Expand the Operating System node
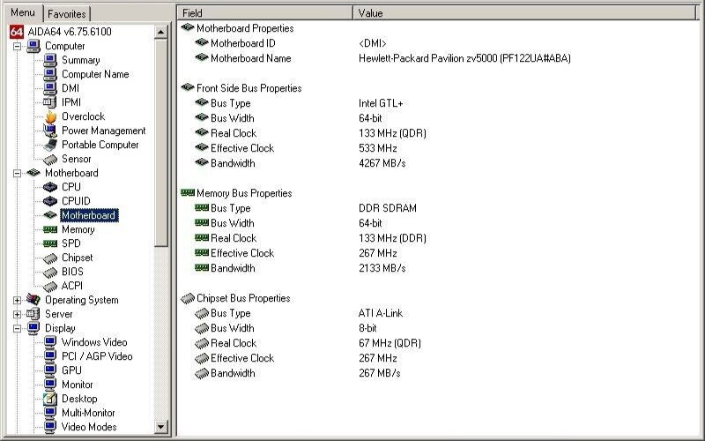 pos(17,300)
